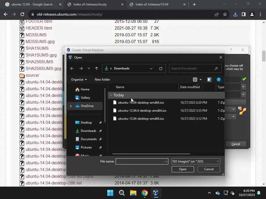The height and width of the screenshot is (199, 266).
Task: Open the notifications bell
Action: click(259, 193)
